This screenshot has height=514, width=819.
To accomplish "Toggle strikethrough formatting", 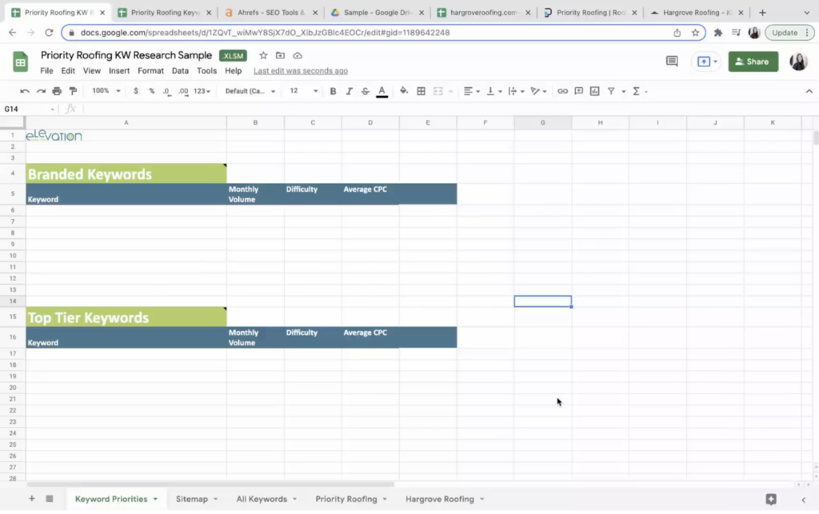I will (366, 91).
